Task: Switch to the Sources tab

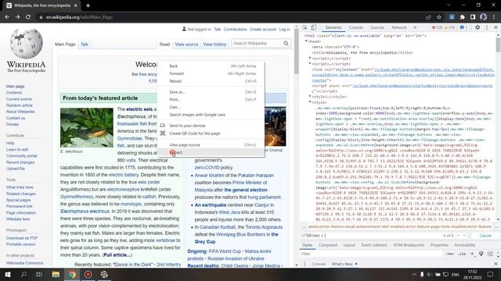Action: [x=377, y=28]
